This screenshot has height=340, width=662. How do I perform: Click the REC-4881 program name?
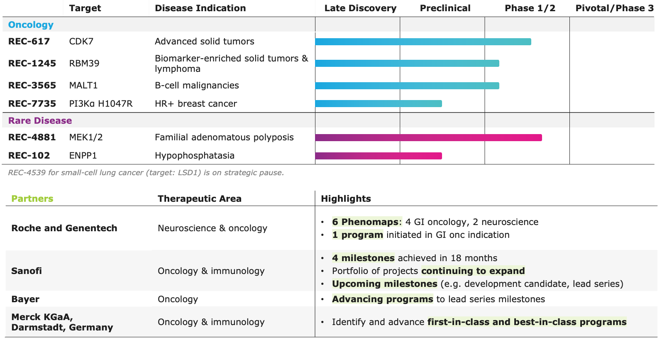click(x=32, y=137)
